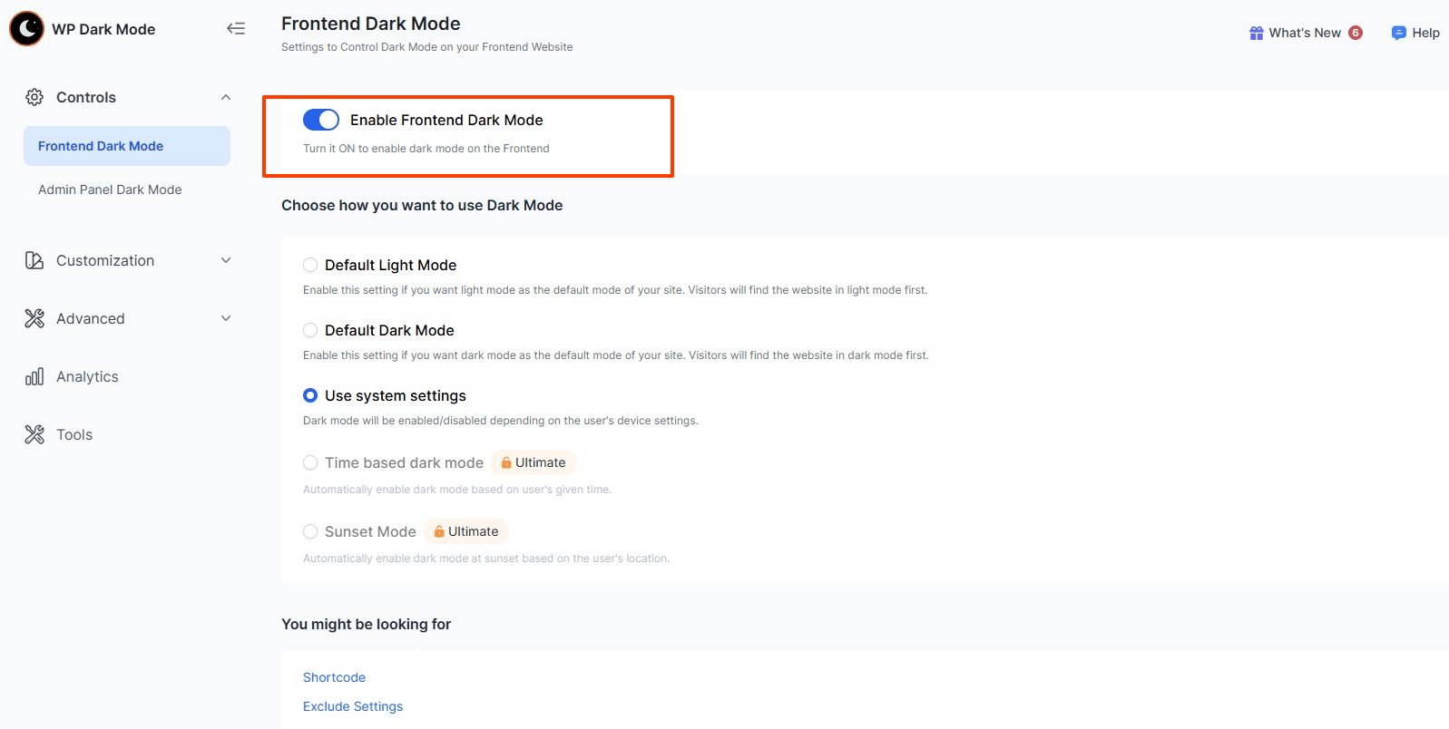Click the Advanced tools icon
The height and width of the screenshot is (729, 1449).
(x=34, y=318)
